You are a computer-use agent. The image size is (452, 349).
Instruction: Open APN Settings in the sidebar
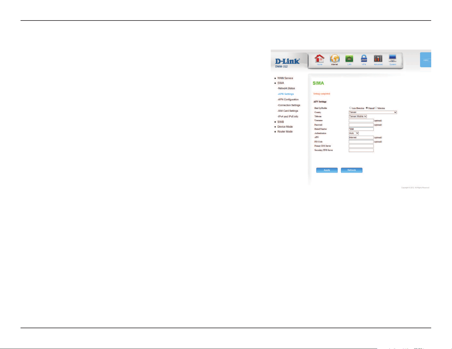click(285, 94)
